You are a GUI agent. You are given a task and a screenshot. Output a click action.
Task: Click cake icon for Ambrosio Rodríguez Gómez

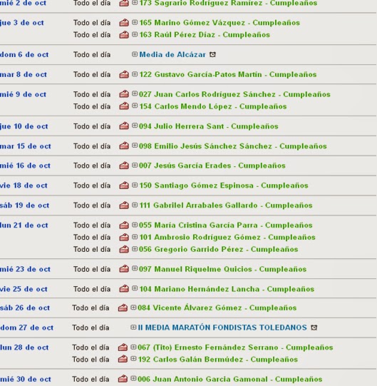[124, 237]
